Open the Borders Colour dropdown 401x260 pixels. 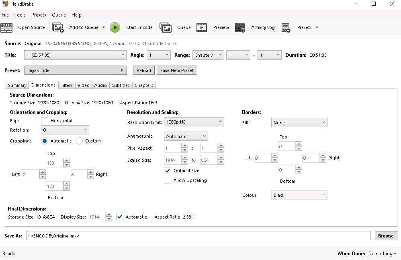pos(299,195)
